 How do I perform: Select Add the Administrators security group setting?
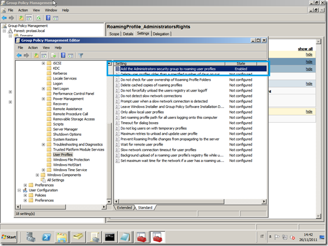point(168,69)
